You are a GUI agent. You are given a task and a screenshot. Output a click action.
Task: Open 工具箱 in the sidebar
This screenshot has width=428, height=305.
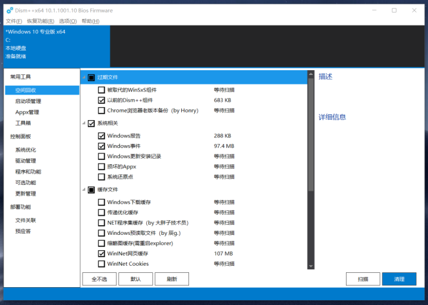[23, 123]
